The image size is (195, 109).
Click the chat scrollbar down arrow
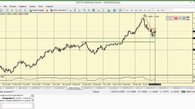click(33, 100)
